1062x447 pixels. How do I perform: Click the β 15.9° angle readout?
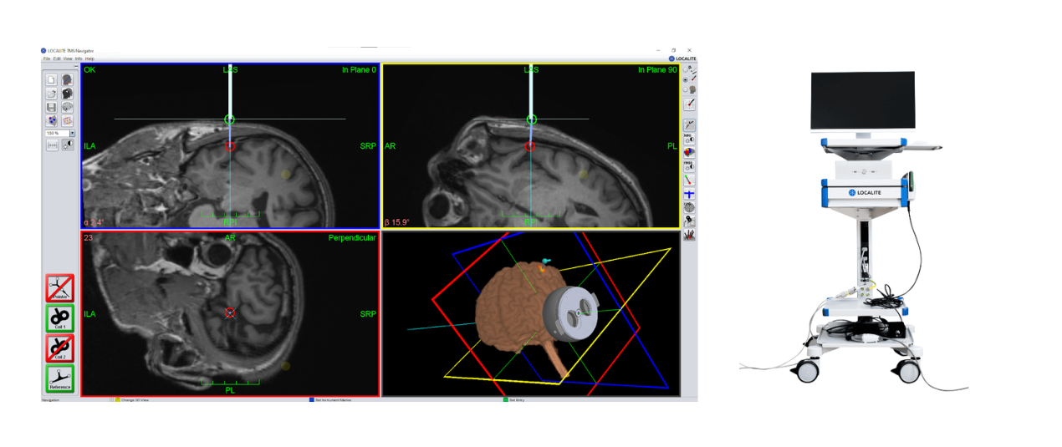(x=396, y=223)
